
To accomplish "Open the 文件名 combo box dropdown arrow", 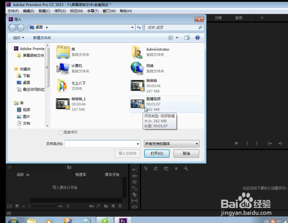I will [x=138, y=144].
